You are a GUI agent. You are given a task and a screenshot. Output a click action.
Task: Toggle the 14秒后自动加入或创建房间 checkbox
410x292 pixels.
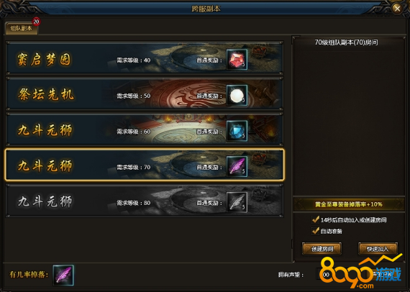coord(315,219)
